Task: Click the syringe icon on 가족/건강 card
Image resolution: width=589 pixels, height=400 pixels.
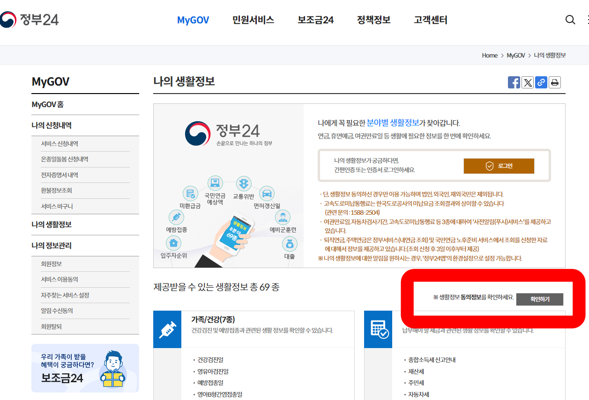Action: pos(167,329)
